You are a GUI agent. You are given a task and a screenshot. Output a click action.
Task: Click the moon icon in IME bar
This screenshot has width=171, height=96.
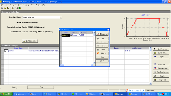point(132,90)
